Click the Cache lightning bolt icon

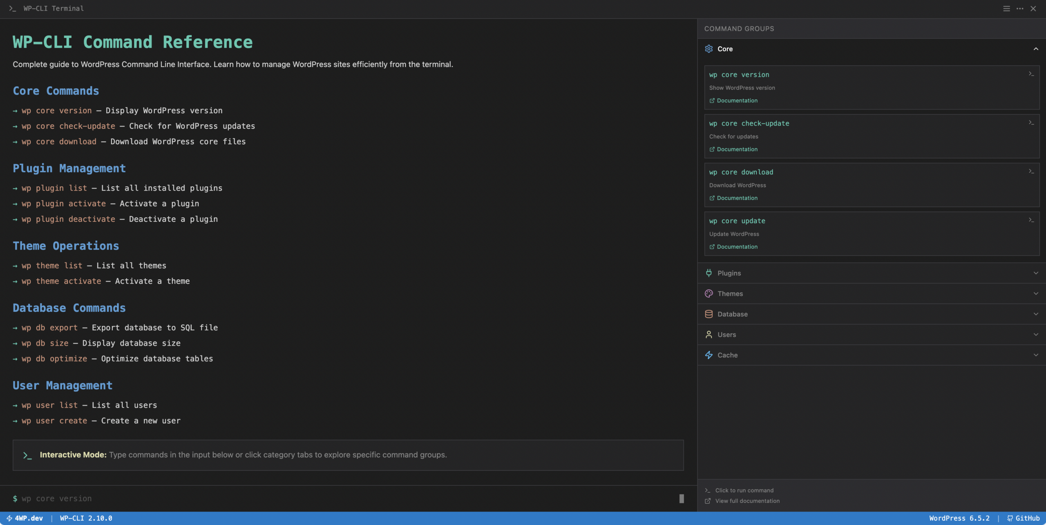pos(709,355)
